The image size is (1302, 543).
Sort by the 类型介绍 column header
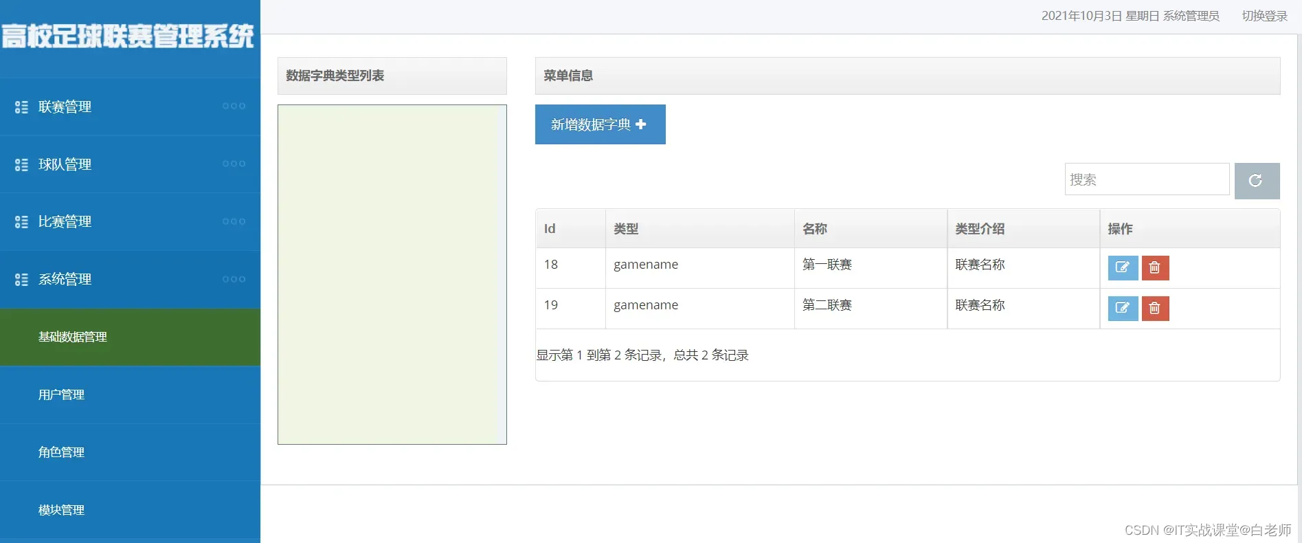(1023, 229)
